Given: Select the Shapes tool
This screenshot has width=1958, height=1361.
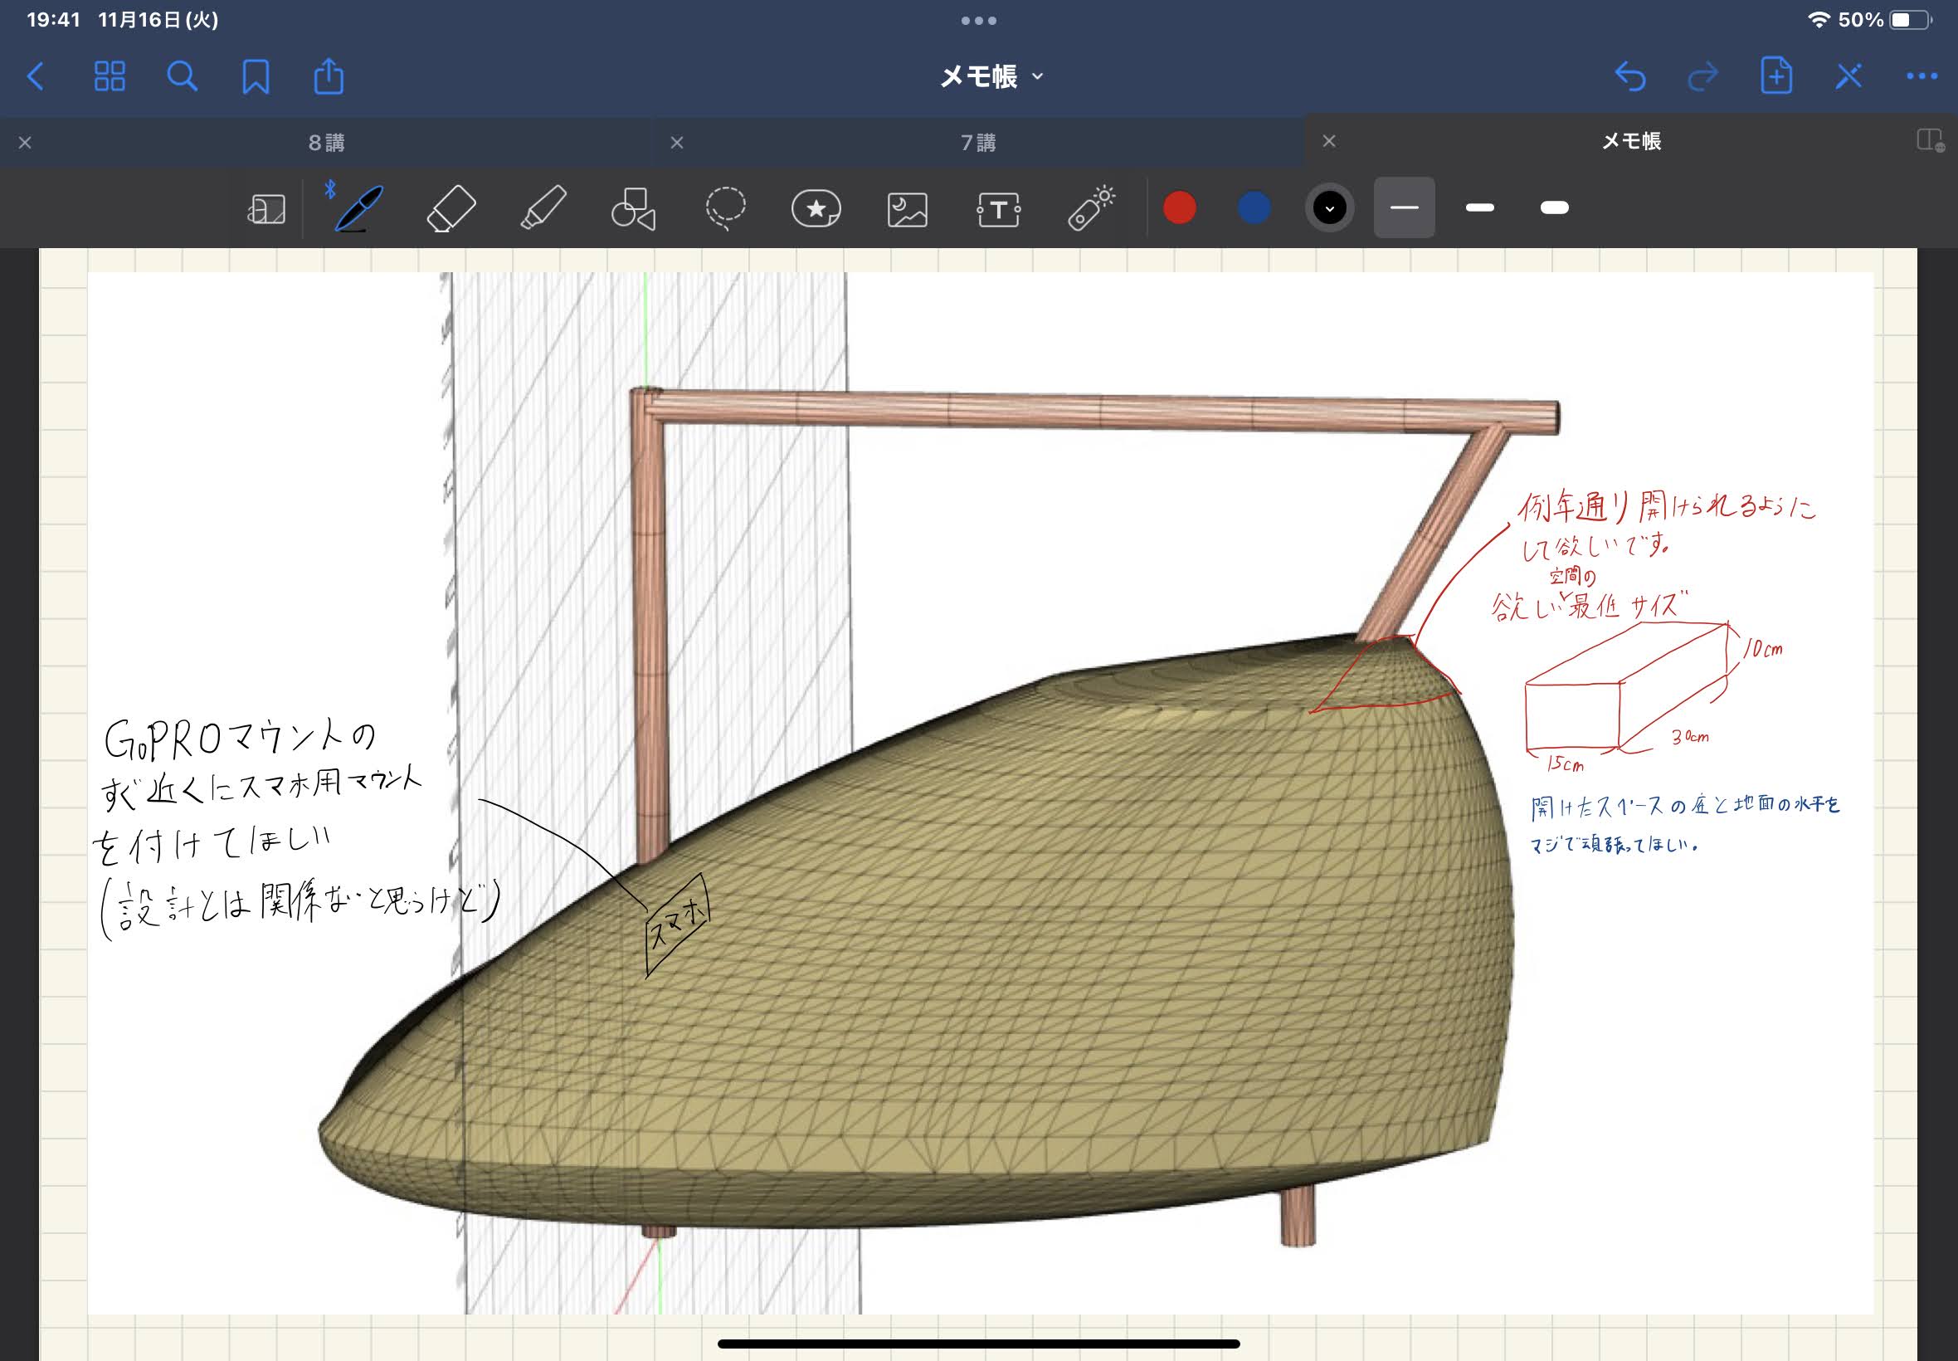Looking at the screenshot, I should (x=634, y=208).
